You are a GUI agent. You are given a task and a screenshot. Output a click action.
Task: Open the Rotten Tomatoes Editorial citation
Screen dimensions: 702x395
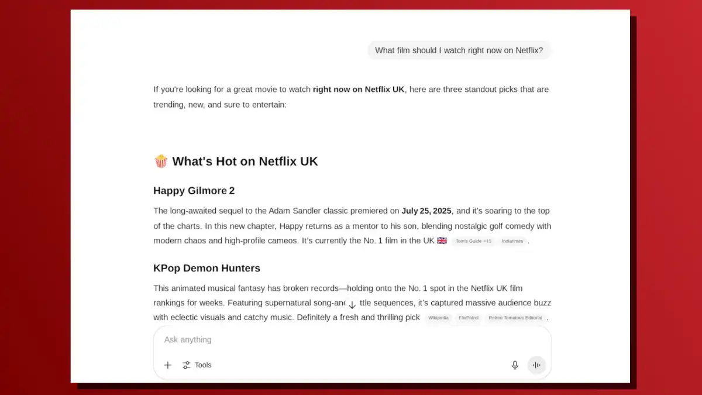click(515, 318)
